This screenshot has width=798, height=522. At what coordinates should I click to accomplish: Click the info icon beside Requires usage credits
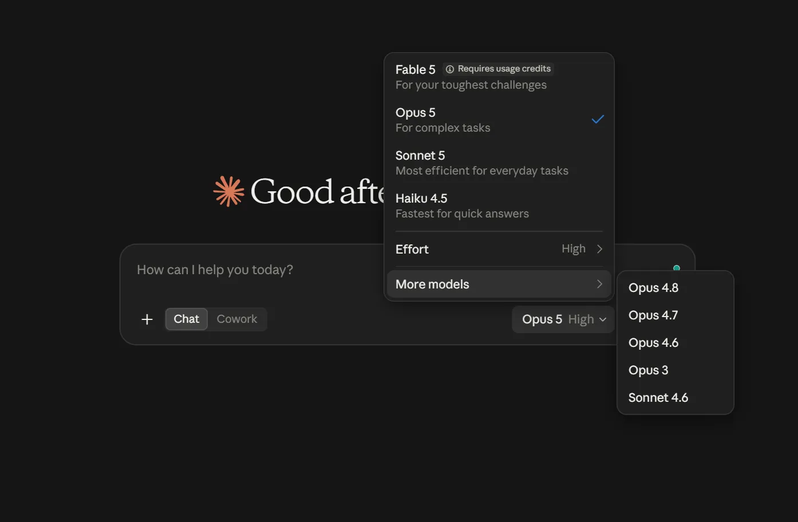coord(450,69)
